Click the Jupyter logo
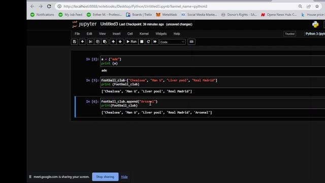Image resolution: width=325 pixels, height=183 pixels. point(84,24)
